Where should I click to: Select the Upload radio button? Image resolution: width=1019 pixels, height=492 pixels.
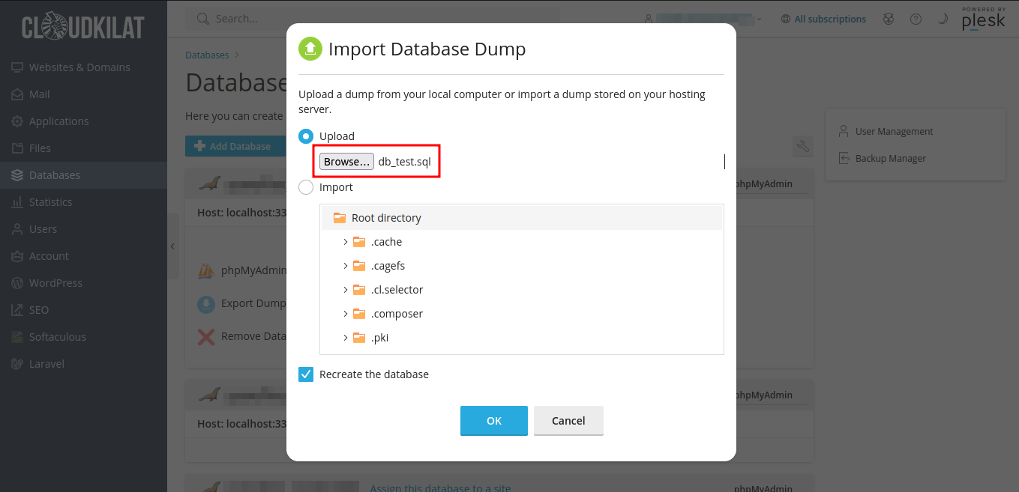pyautogui.click(x=306, y=136)
